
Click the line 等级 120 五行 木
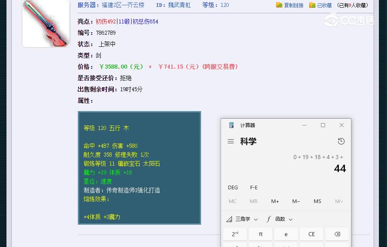106,128
